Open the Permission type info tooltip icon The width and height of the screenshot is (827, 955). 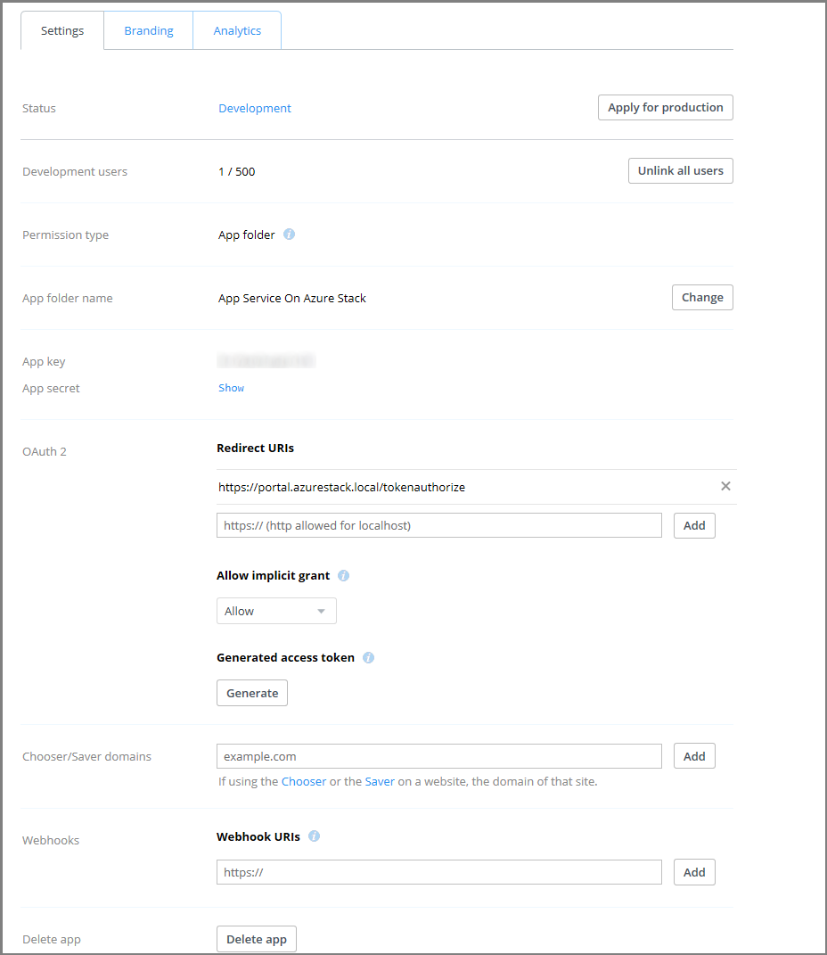[288, 234]
